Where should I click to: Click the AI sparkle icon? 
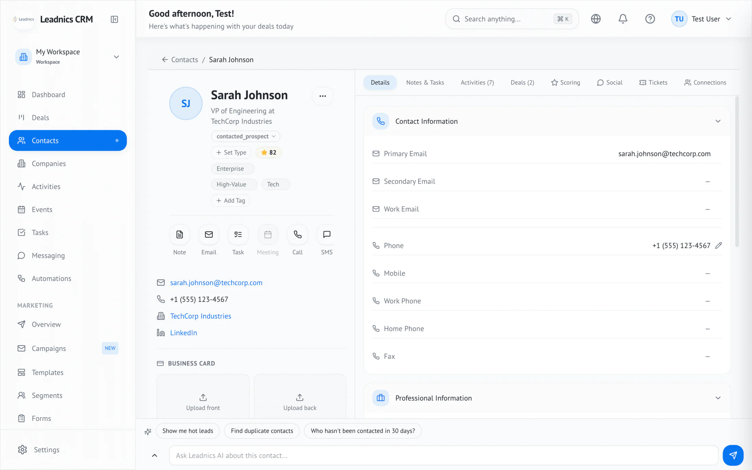tap(148, 431)
